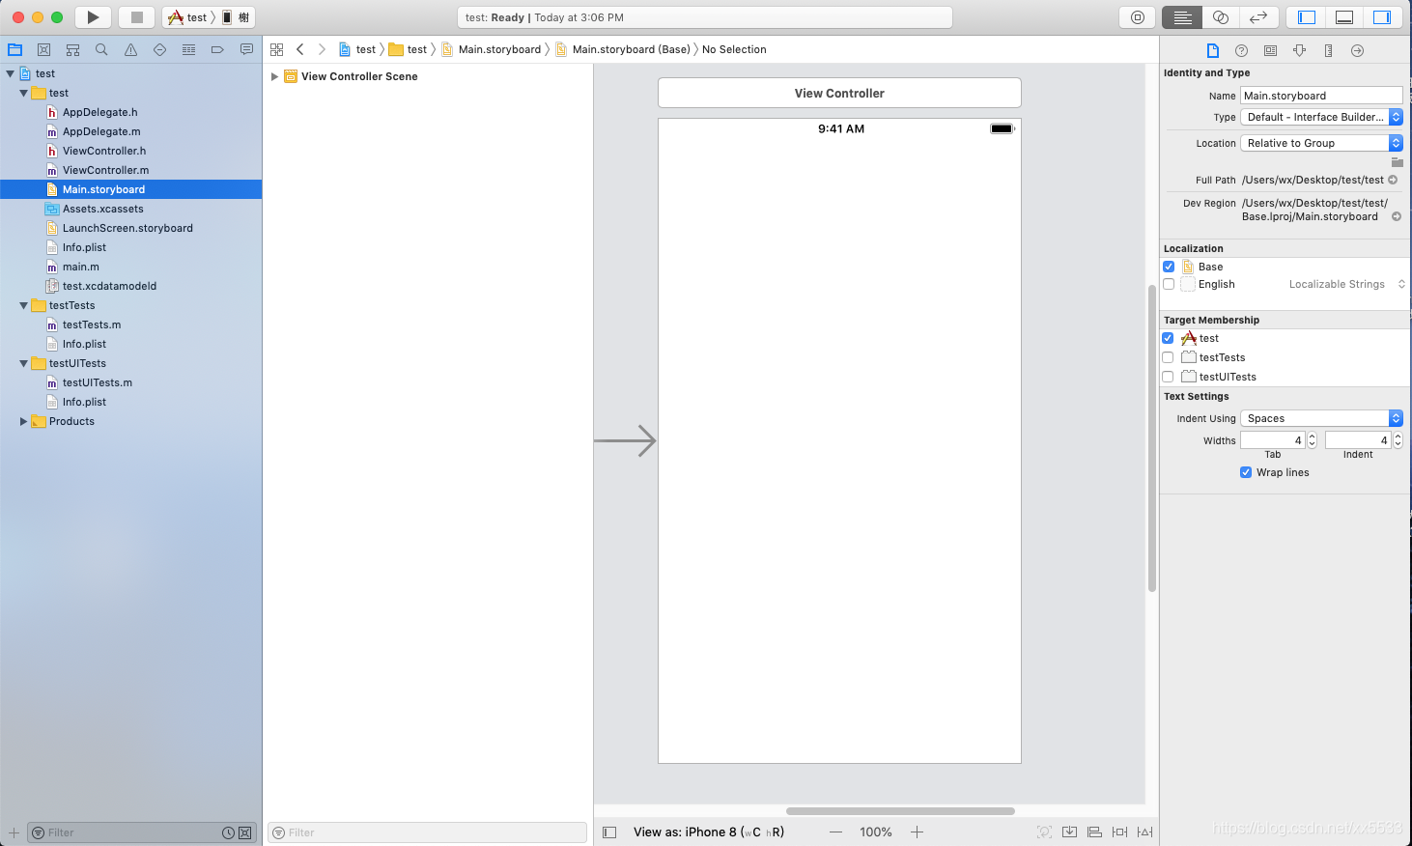Adjust the Indent width stepper
Viewport: 1412px width, 846px height.
(x=1398, y=440)
